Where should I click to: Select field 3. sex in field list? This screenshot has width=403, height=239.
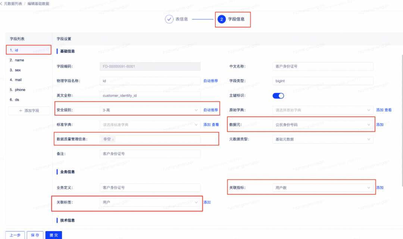[x=15, y=70]
